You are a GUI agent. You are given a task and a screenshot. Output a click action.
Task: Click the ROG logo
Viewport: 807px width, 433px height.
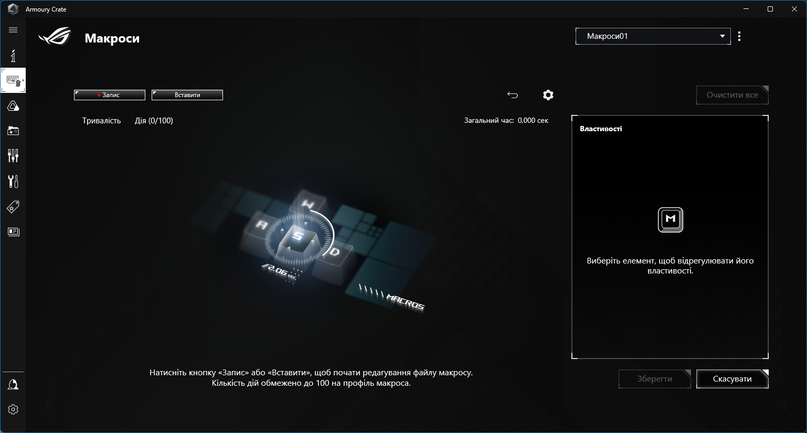55,36
